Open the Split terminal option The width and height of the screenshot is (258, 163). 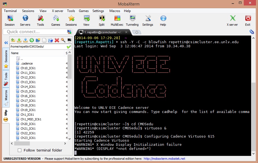click(102, 21)
